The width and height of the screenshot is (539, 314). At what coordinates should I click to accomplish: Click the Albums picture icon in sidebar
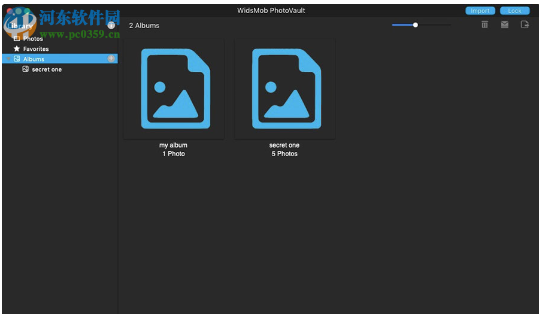17,59
